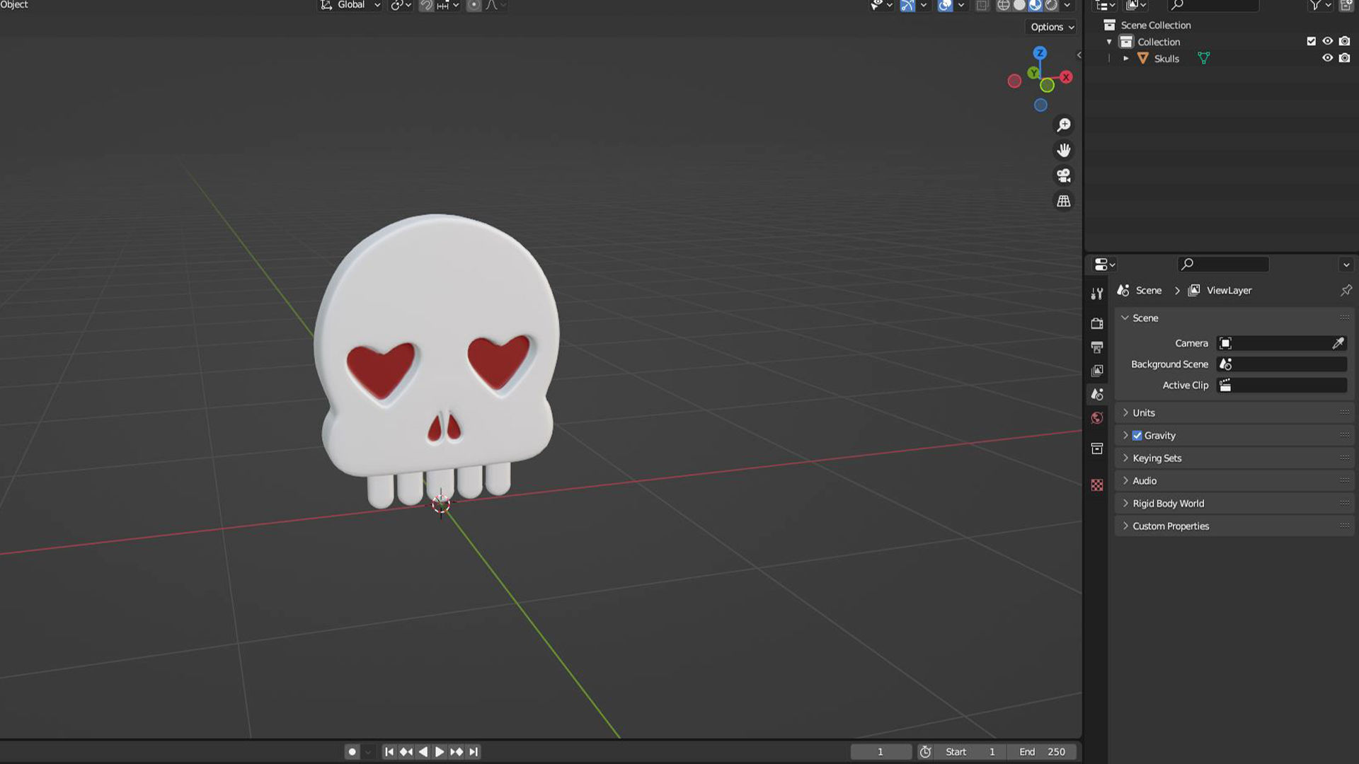Image resolution: width=1359 pixels, height=764 pixels.
Task: Click the zoom viewport magnifier icon
Action: pos(1063,125)
